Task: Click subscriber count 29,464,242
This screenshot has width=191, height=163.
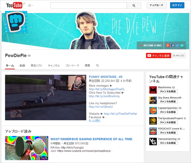Action: point(178,55)
